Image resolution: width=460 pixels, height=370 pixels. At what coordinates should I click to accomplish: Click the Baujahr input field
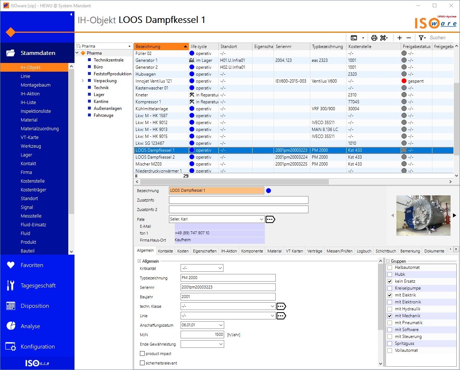click(x=228, y=297)
